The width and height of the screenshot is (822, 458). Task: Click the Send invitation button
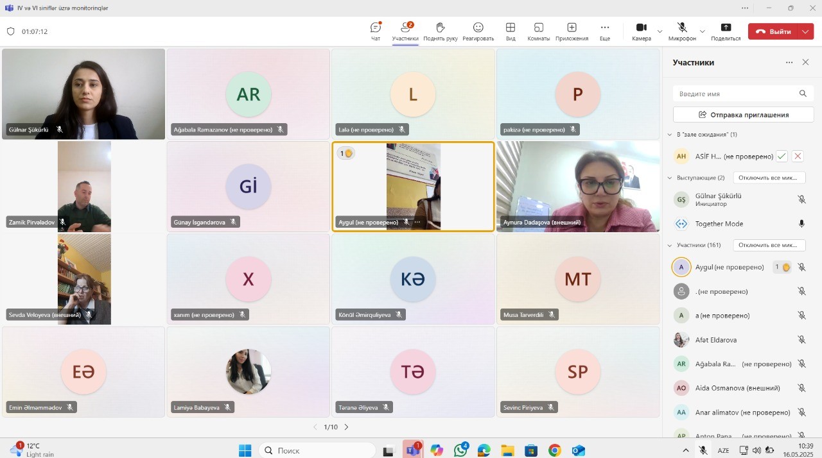[x=743, y=115]
